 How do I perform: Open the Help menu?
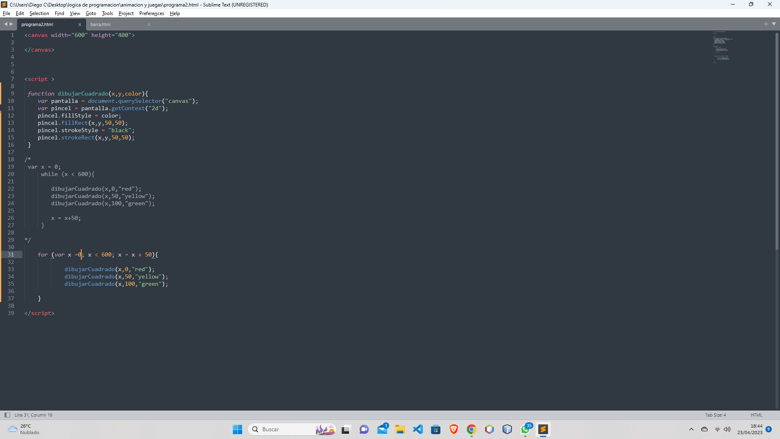click(x=175, y=13)
